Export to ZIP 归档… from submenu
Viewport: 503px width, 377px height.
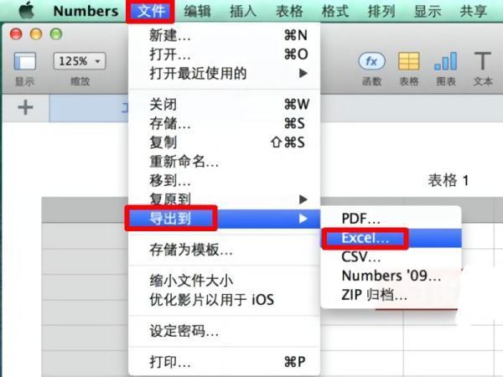coord(391,295)
